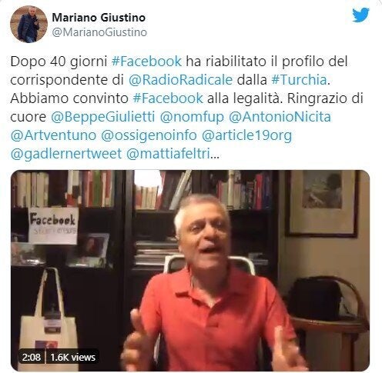This screenshot has height=373, width=382.
Task: Click the Mariano Giustino display name
Action: (99, 18)
